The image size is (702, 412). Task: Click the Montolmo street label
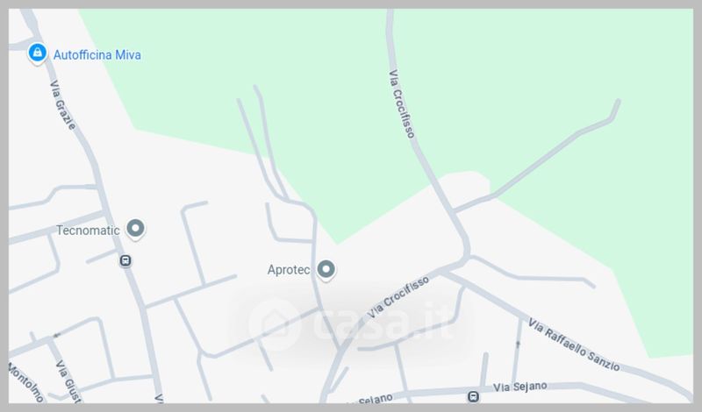[26, 382]
